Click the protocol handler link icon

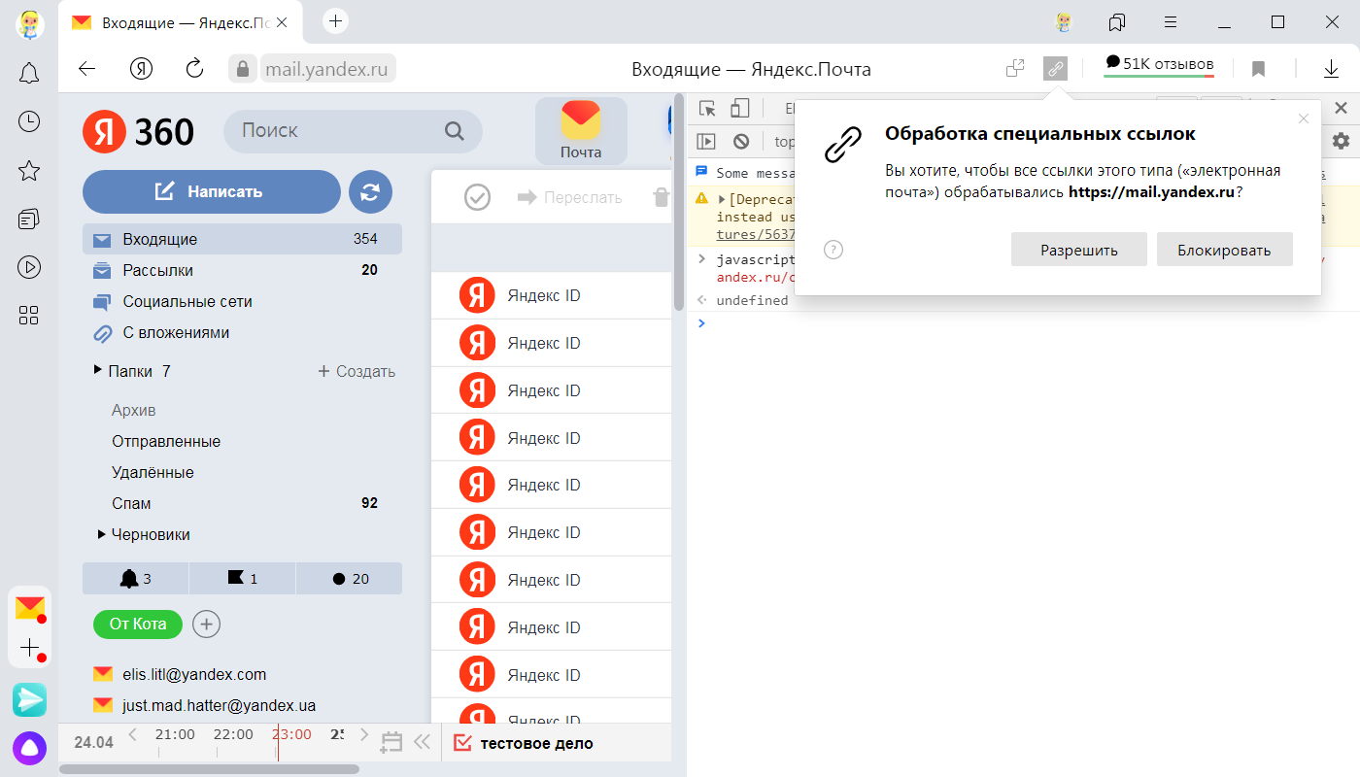pos(1055,68)
